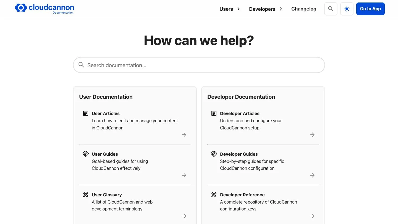The image size is (398, 224).
Task: Click the CloudCannon Documentation logo
Action: click(44, 9)
